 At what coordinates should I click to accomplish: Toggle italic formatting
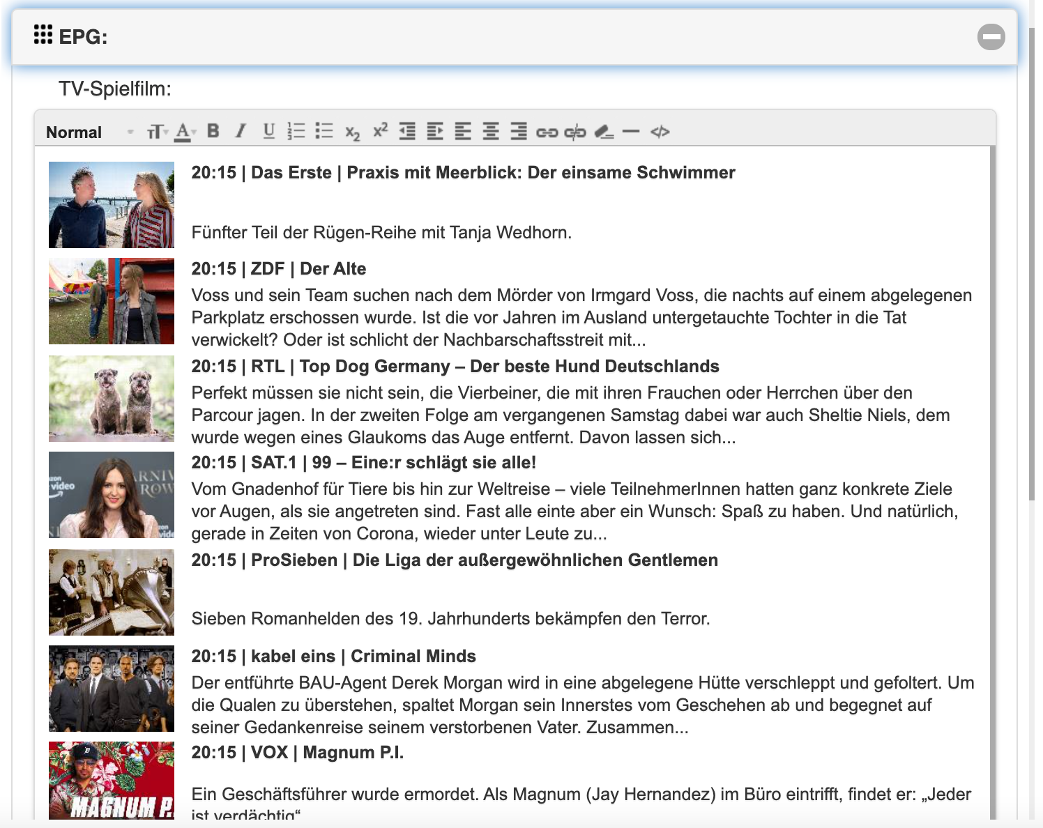(241, 131)
